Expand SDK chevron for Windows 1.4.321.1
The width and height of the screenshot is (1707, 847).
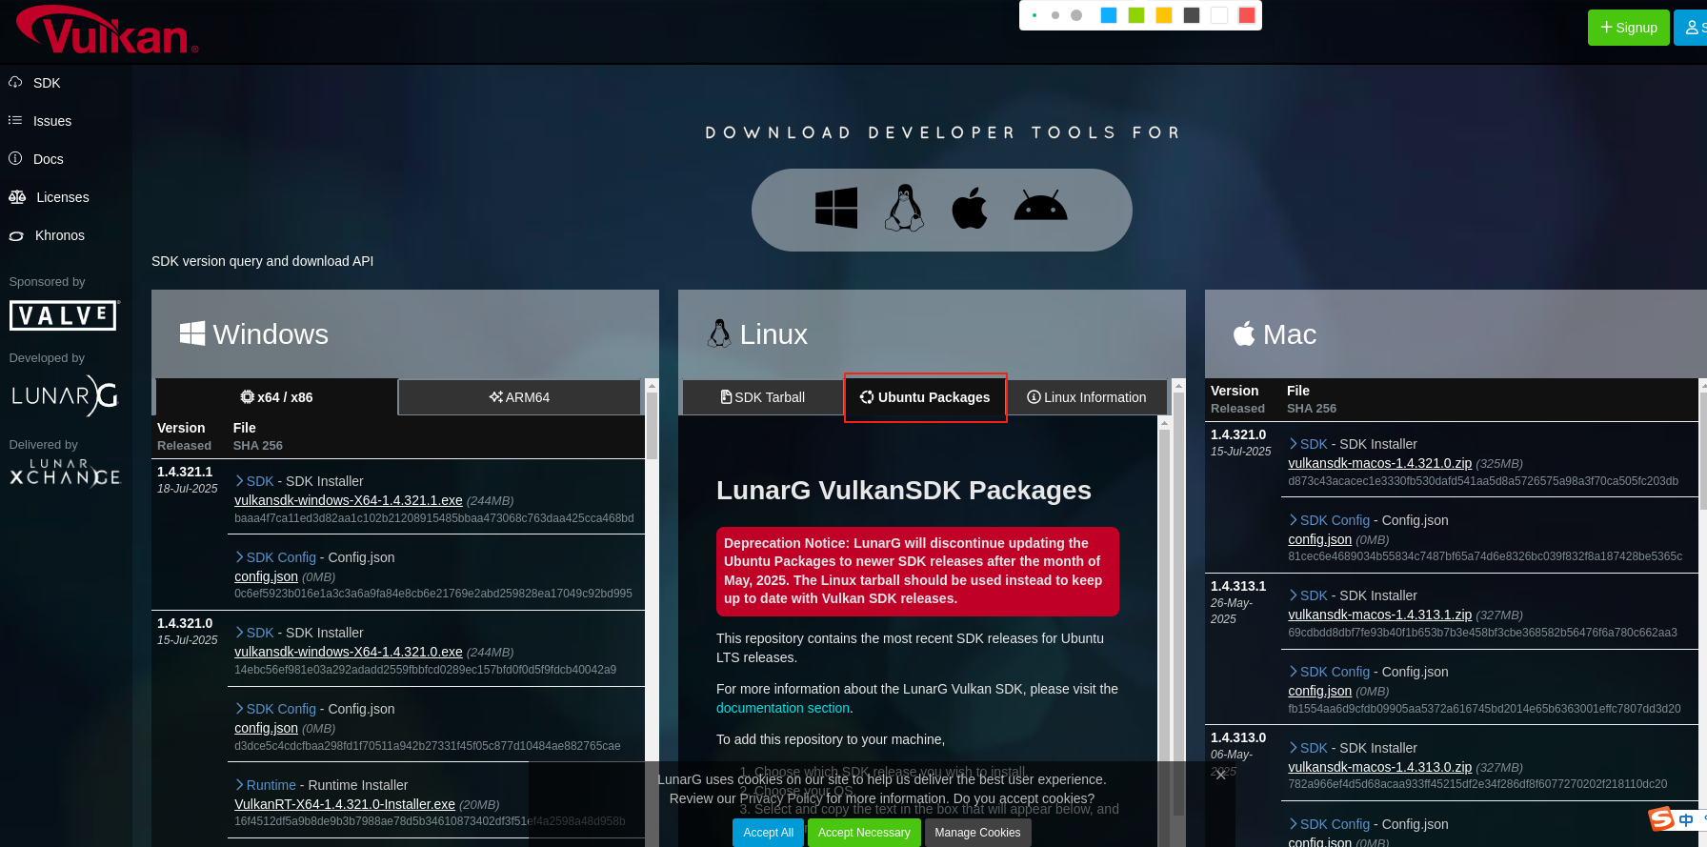(x=240, y=480)
